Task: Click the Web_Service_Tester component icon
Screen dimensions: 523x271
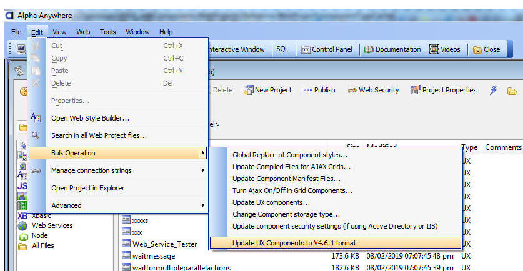Action: tap(126, 244)
